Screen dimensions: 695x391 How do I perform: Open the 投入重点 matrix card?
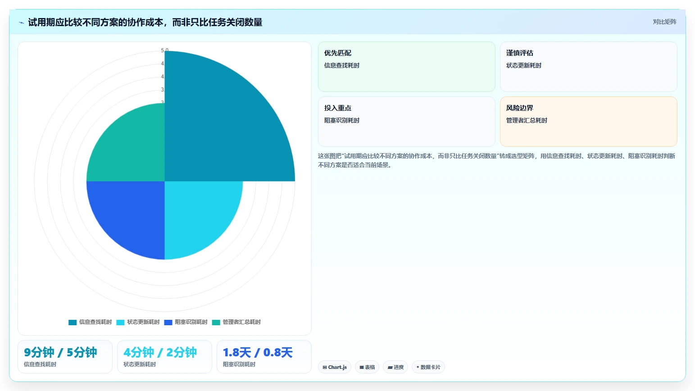point(406,122)
